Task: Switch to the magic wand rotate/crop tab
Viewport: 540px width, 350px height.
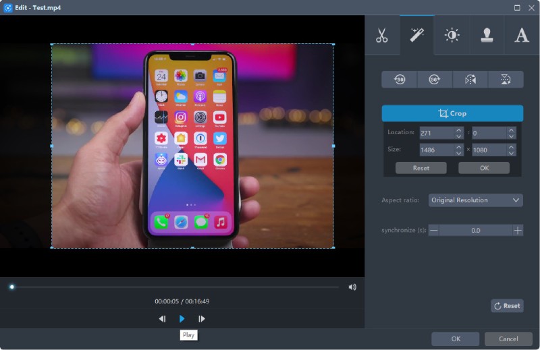Action: [x=416, y=35]
